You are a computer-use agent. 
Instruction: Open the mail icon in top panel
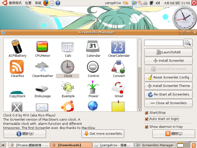tap(52, 3)
